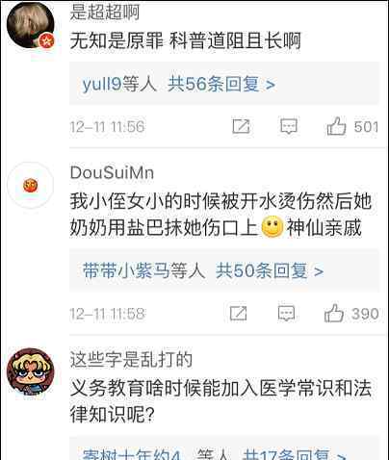Viewport: 389px width, 460px height.
Task: Open username DouSuiMn
Action: (x=112, y=173)
